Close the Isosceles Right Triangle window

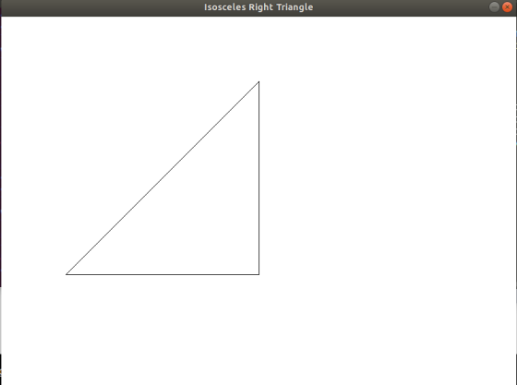(x=507, y=6)
